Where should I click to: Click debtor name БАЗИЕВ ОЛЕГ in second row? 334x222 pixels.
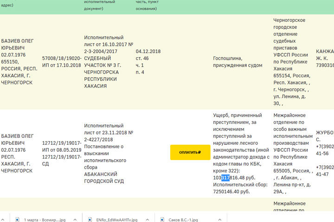click(x=17, y=136)
